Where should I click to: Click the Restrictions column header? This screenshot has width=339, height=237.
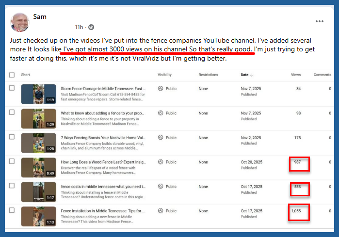[x=208, y=75]
